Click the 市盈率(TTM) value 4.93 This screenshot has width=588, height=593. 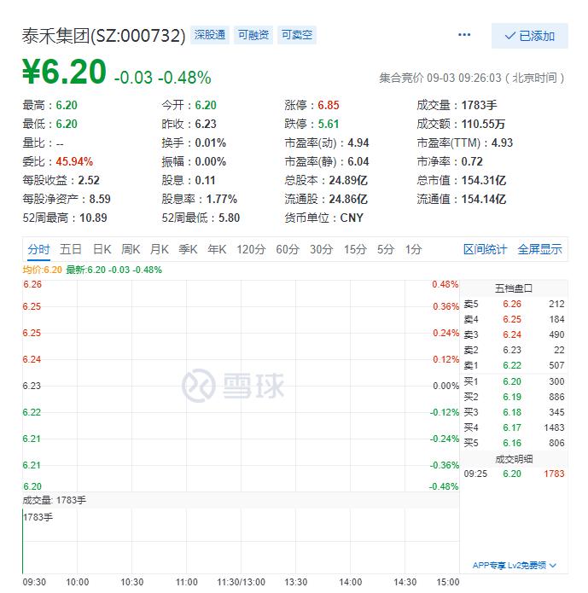pos(502,143)
